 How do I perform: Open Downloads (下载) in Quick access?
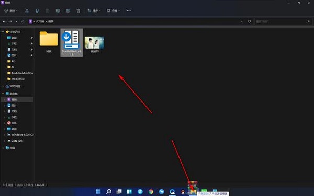pos(14,43)
